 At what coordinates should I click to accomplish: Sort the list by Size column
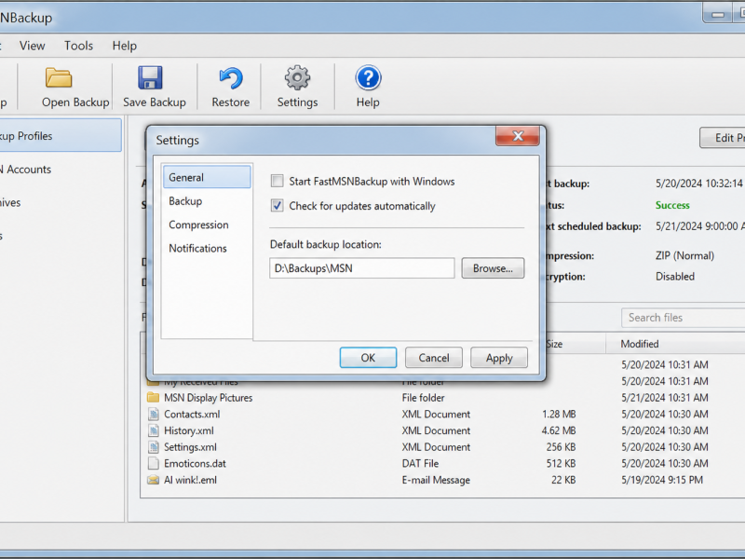(554, 344)
